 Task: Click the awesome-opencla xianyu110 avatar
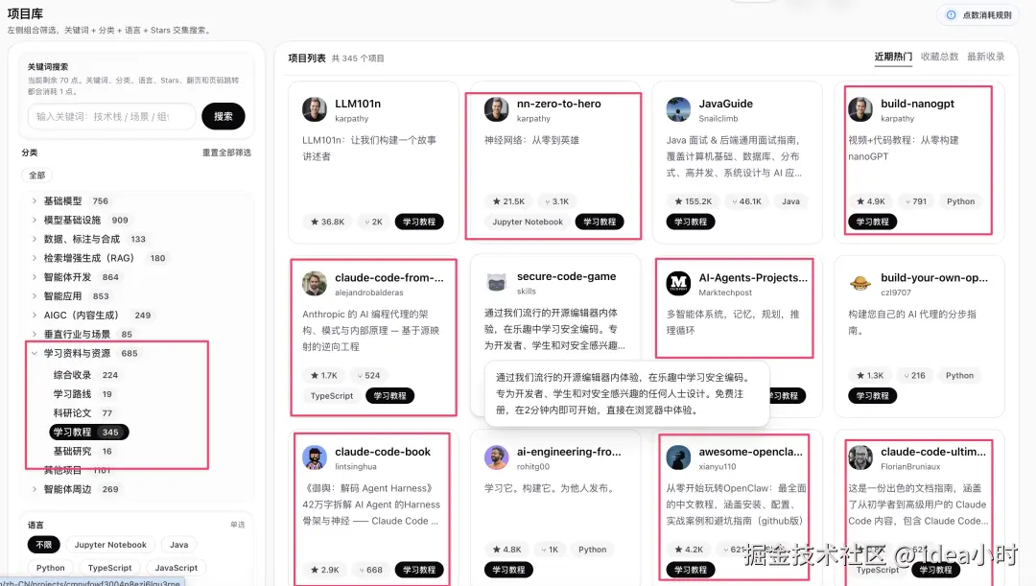(x=678, y=457)
